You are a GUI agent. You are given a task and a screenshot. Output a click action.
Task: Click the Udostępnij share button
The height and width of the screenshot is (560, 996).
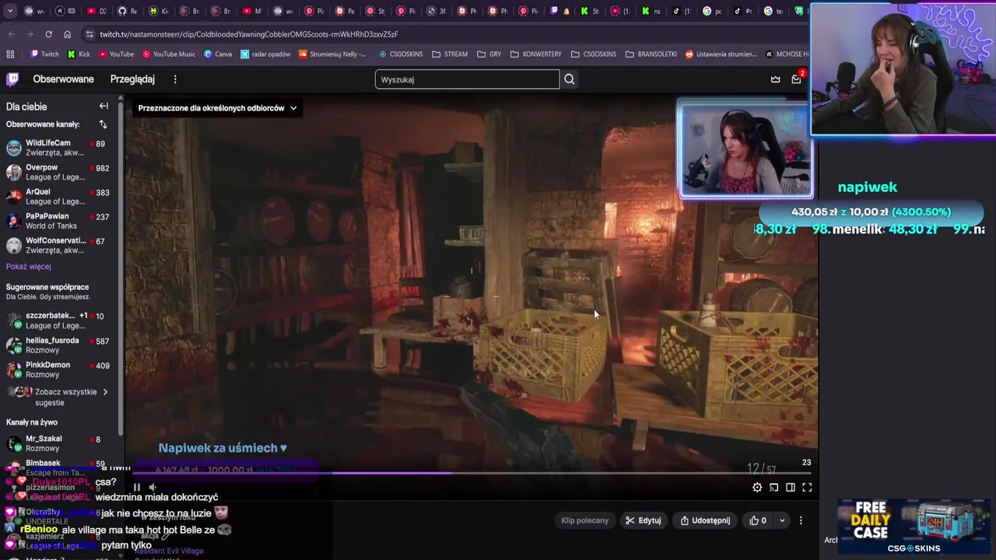point(705,520)
